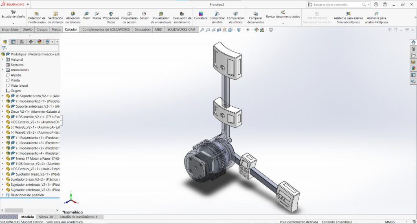Run Detección de interferencias tool
Viewport: 417px width, 224px height.
coord(37,17)
